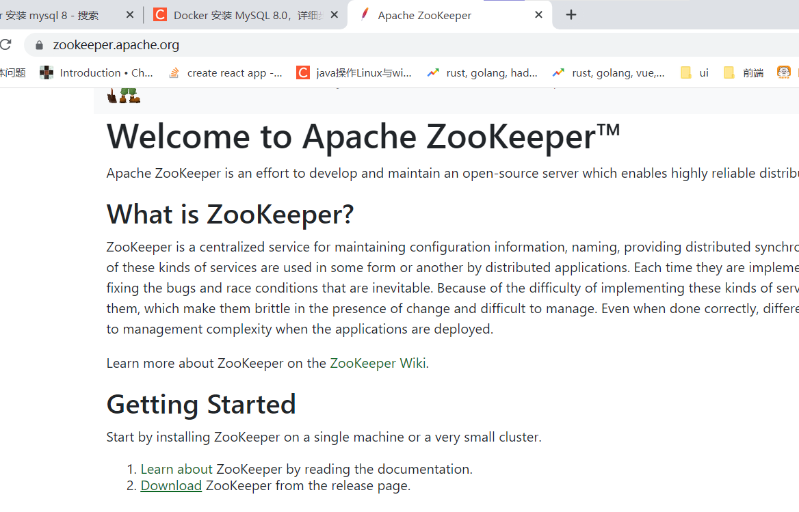
Task: Open the java操作Linux与wi... bookmark
Action: (354, 72)
